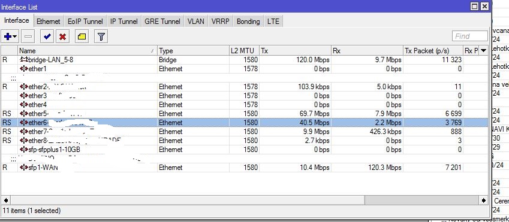Click the L2 MTU column header
Viewport: 509px width, 222px height.
click(x=244, y=50)
